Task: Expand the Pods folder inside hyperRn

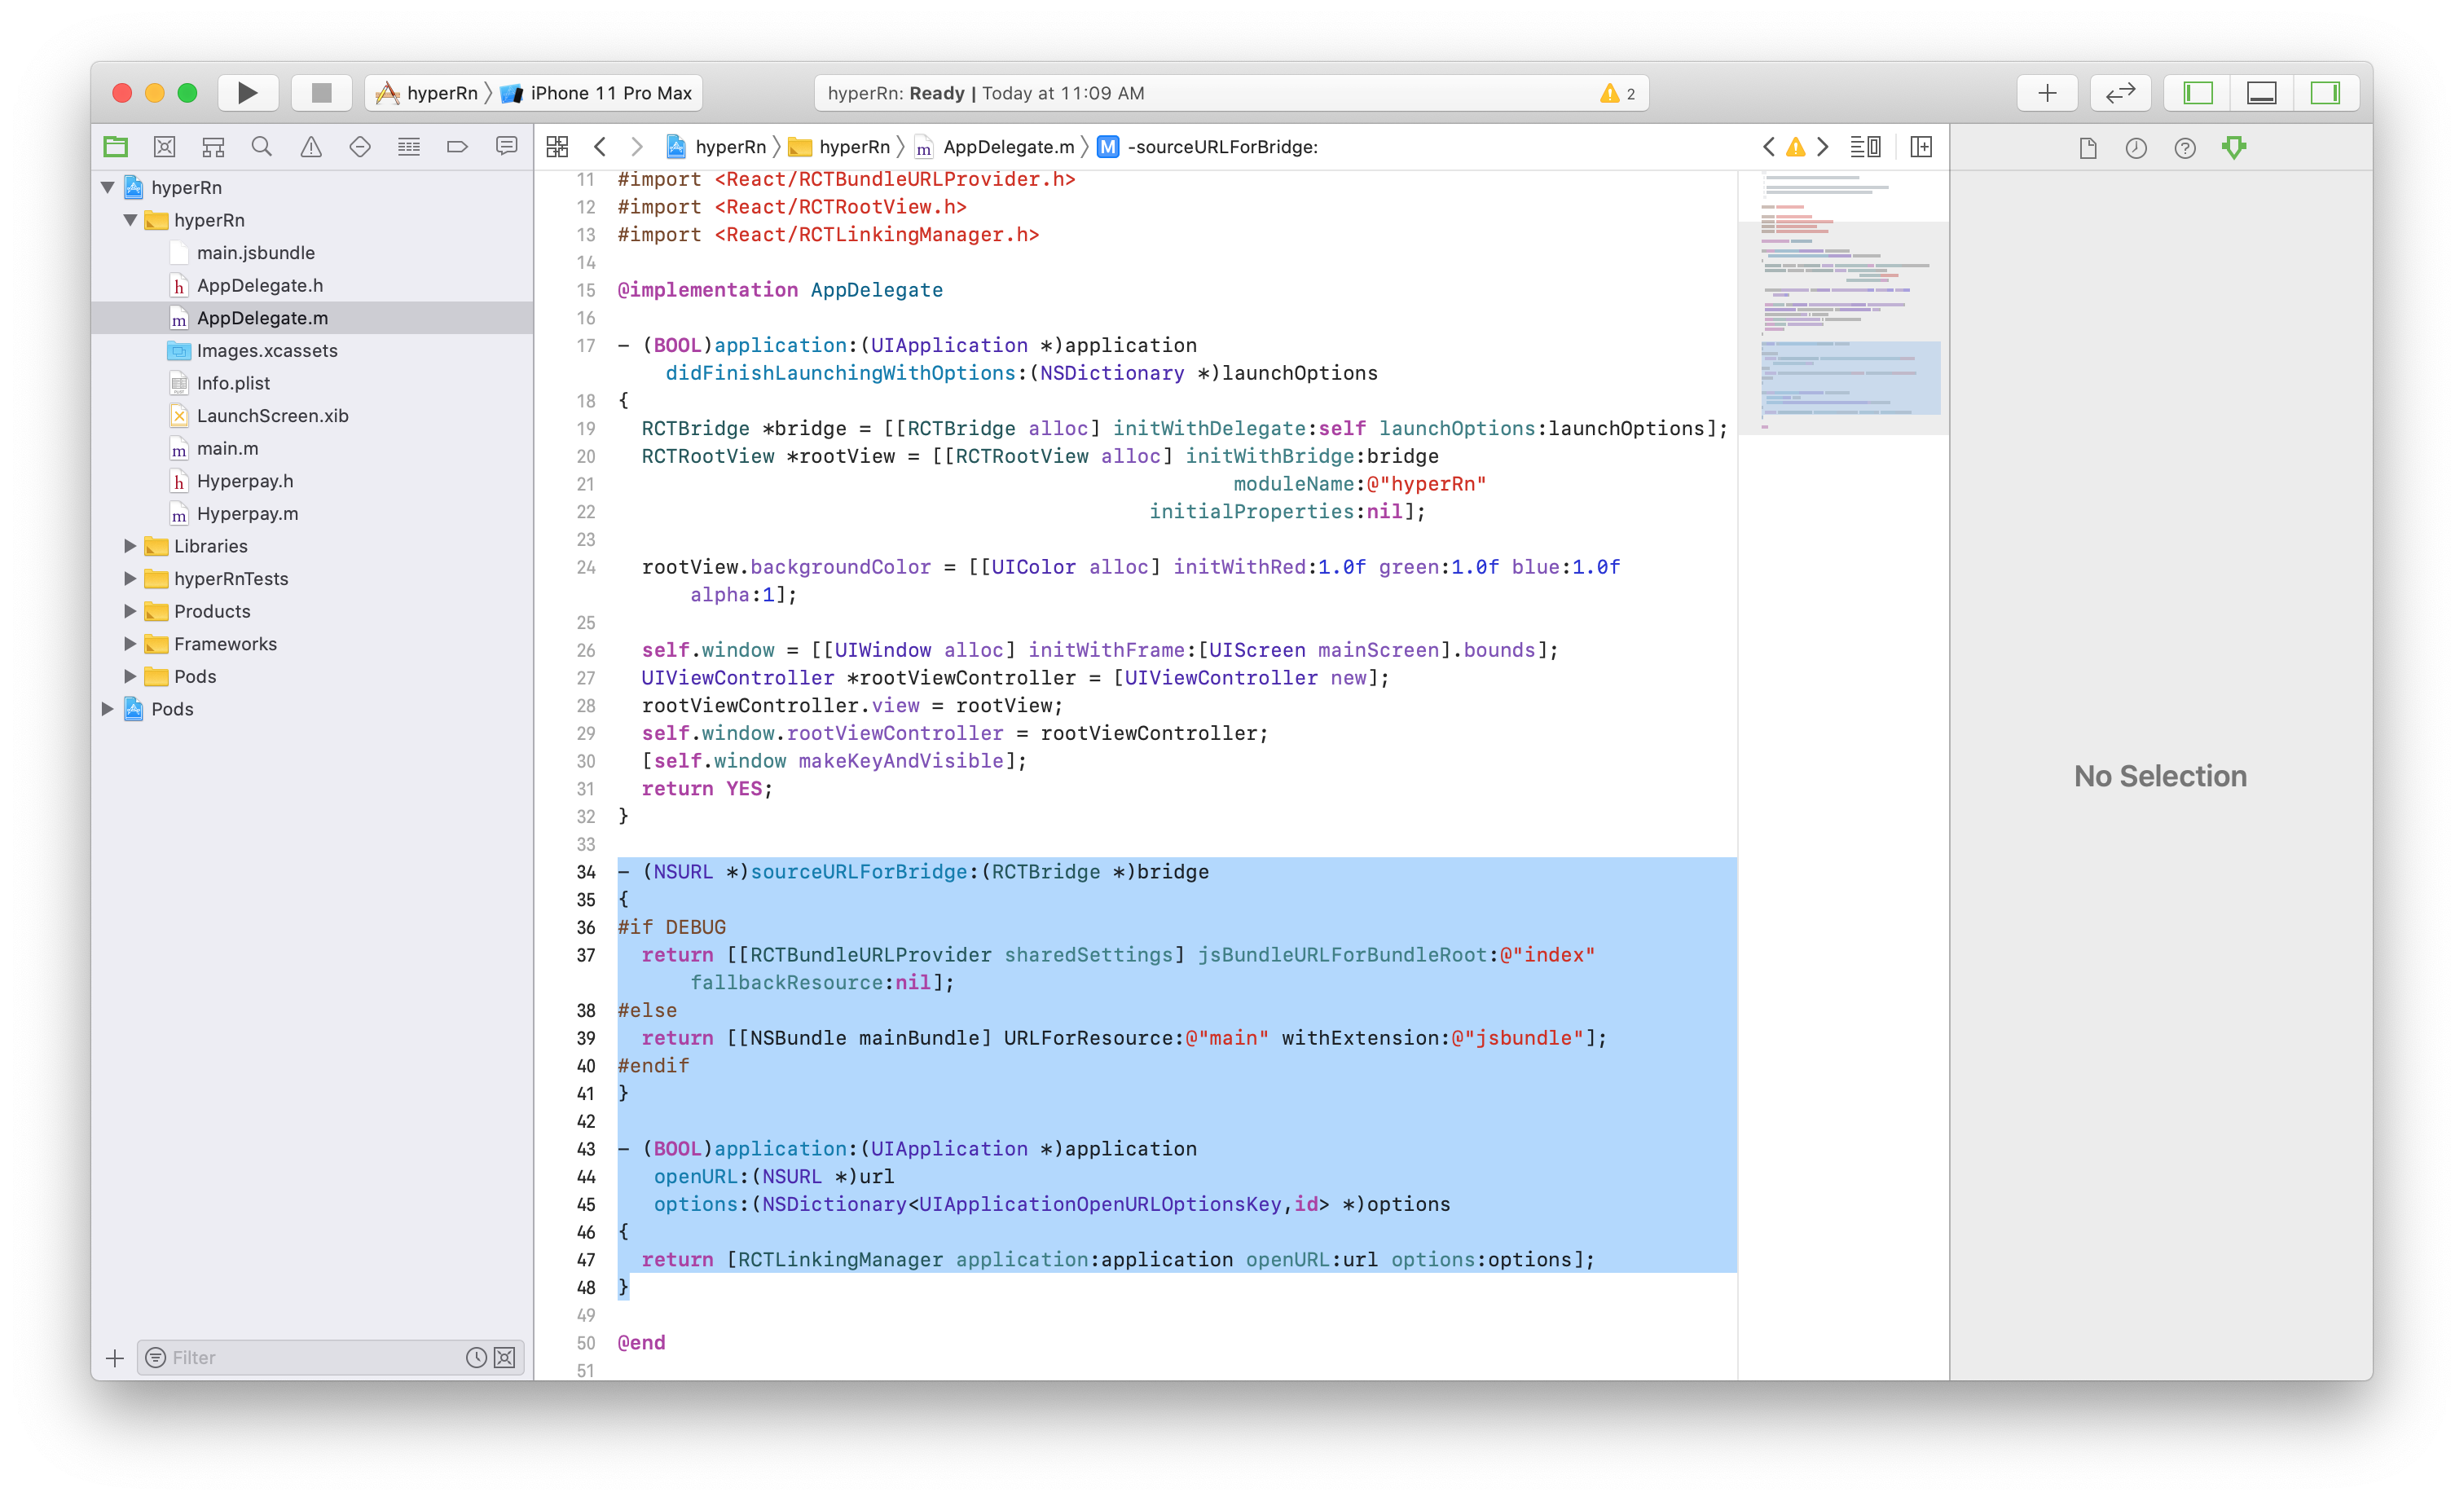Action: [130, 676]
